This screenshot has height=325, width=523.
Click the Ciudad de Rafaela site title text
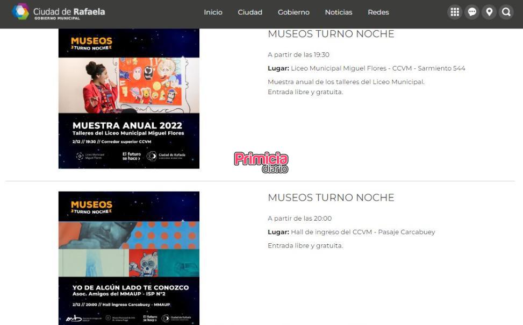coord(69,12)
